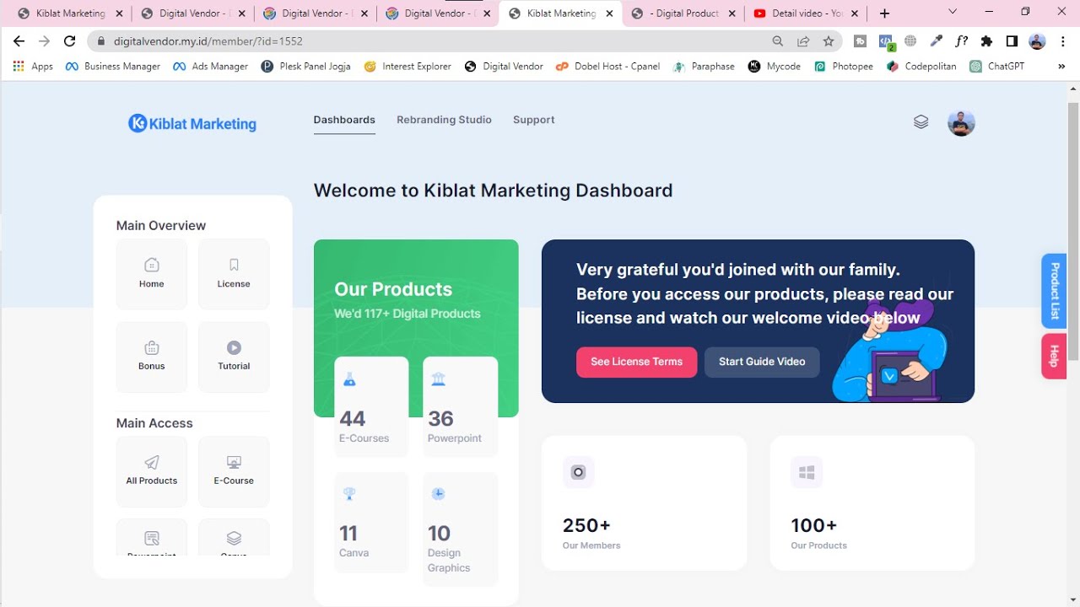Open the Tutorial card in sidebar
The width and height of the screenshot is (1080, 607).
click(x=234, y=357)
